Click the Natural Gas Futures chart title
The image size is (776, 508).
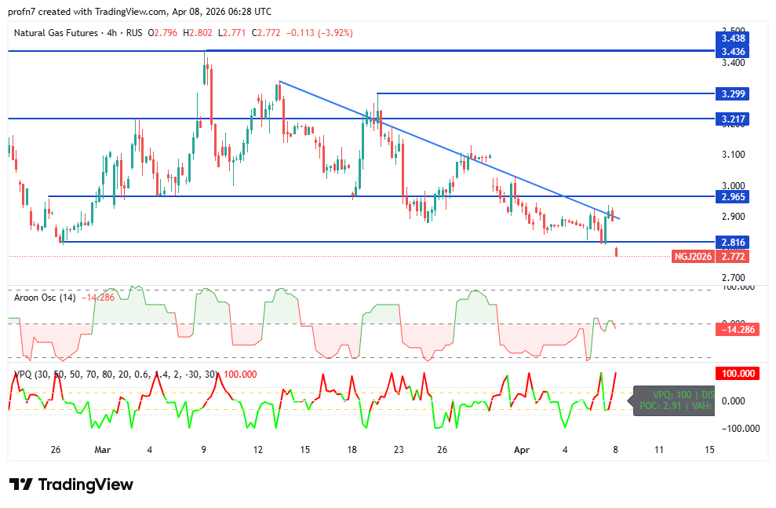point(56,33)
